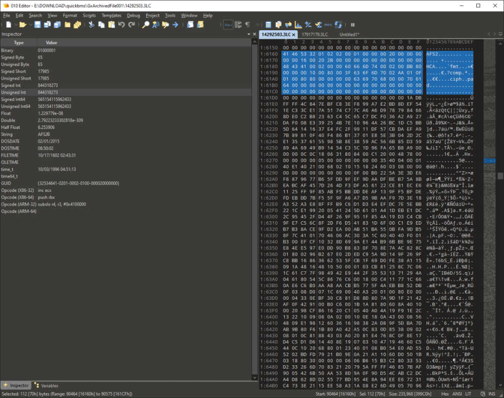Select the Unsigned Int row in Inspector

click(x=19, y=93)
